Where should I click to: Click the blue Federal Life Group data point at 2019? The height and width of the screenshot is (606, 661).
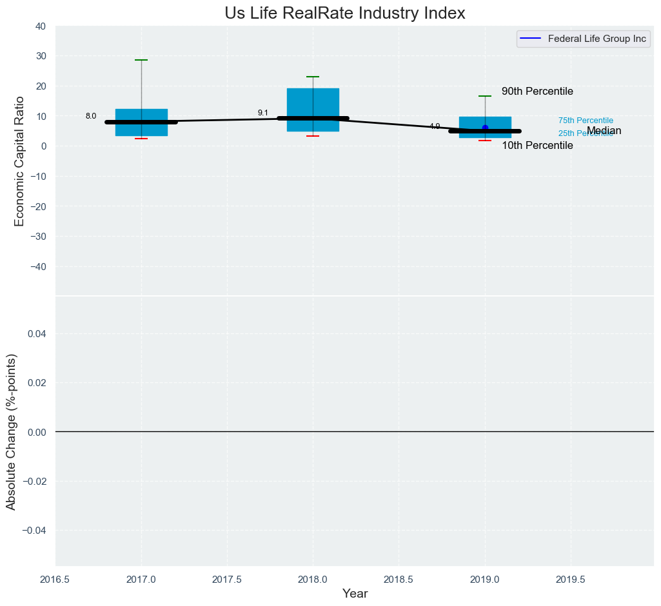coord(485,128)
